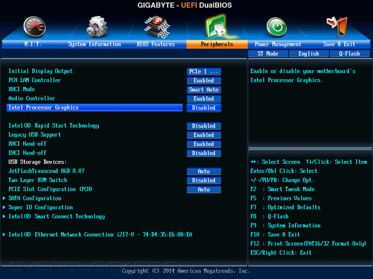Screen dimensions: 373x279
Task: Toggle Audio Controller Enabled value
Action: point(204,98)
